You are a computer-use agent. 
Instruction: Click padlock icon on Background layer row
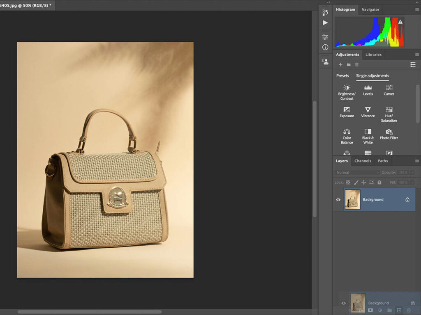pos(407,200)
